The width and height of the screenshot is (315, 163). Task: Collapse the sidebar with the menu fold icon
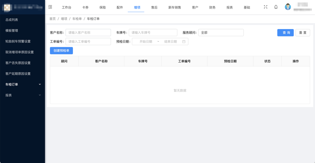[50, 7]
